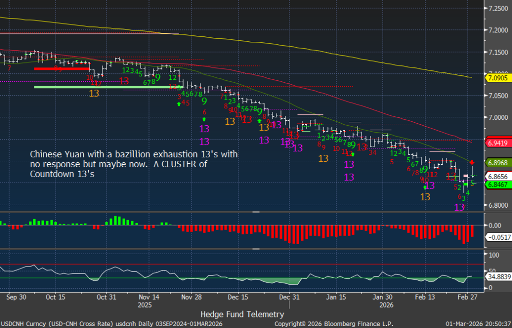Click the orange 13 below the Feb 13 bar
This screenshot has width=512, height=328.
[425, 197]
